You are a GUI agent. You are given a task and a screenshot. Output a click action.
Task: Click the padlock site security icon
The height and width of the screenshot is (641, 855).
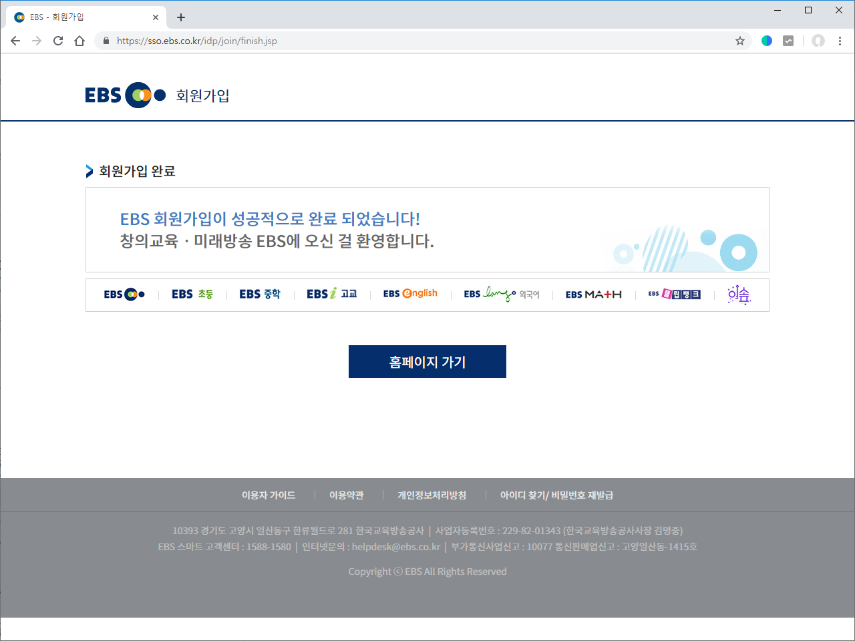click(106, 41)
